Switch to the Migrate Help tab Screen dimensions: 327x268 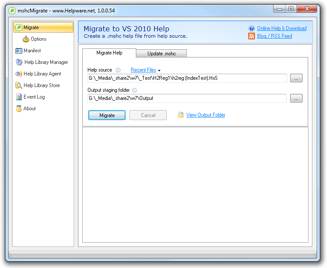pos(109,53)
